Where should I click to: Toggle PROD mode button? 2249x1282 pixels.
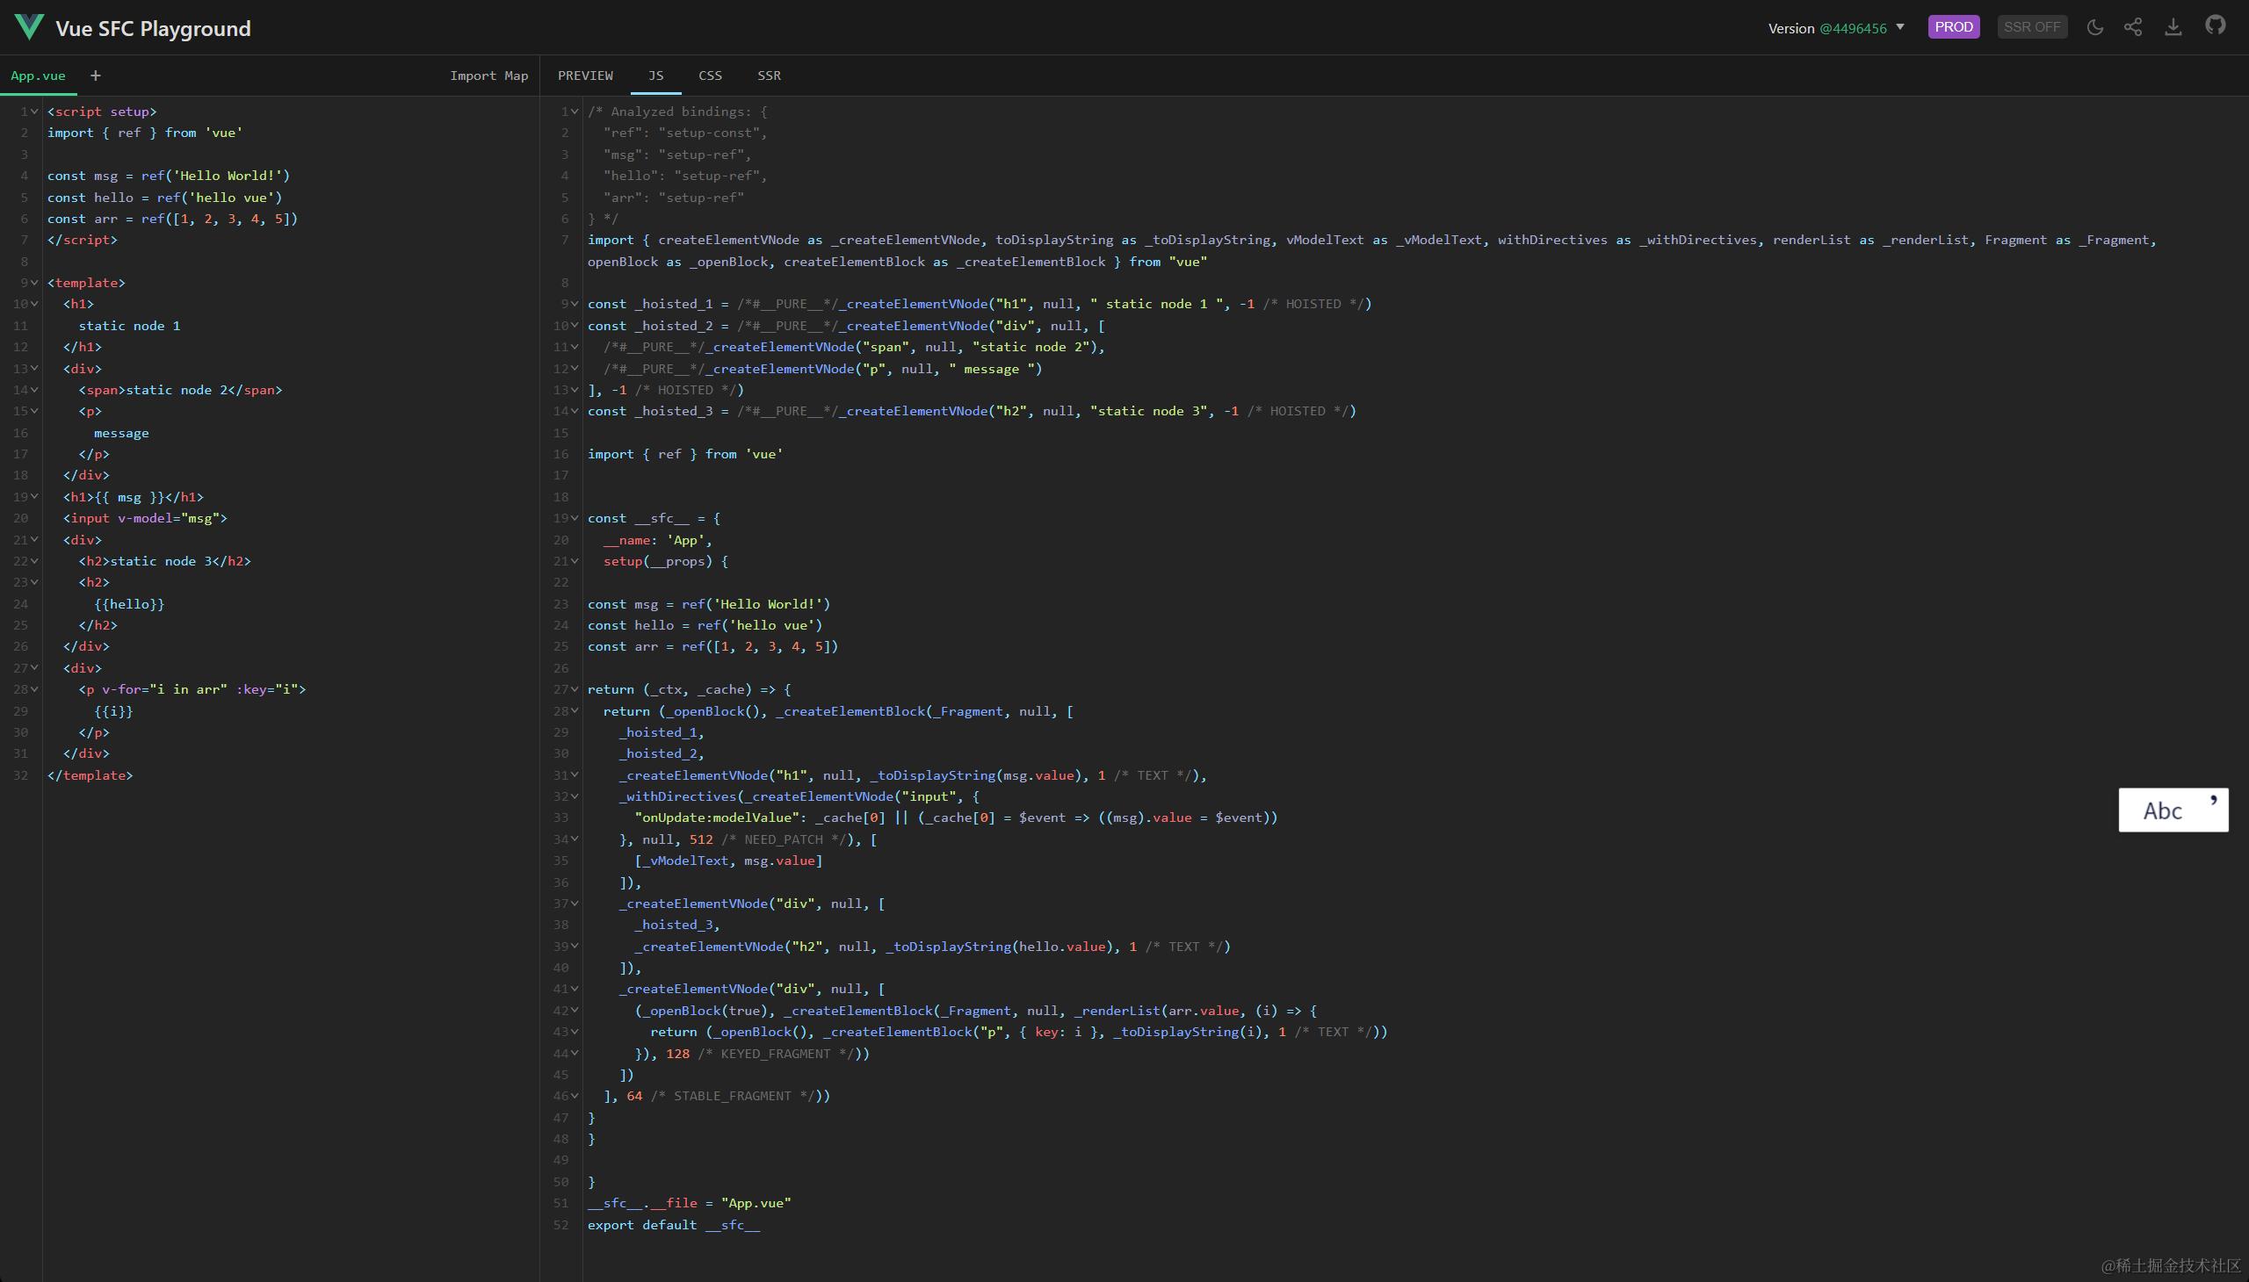[1953, 27]
